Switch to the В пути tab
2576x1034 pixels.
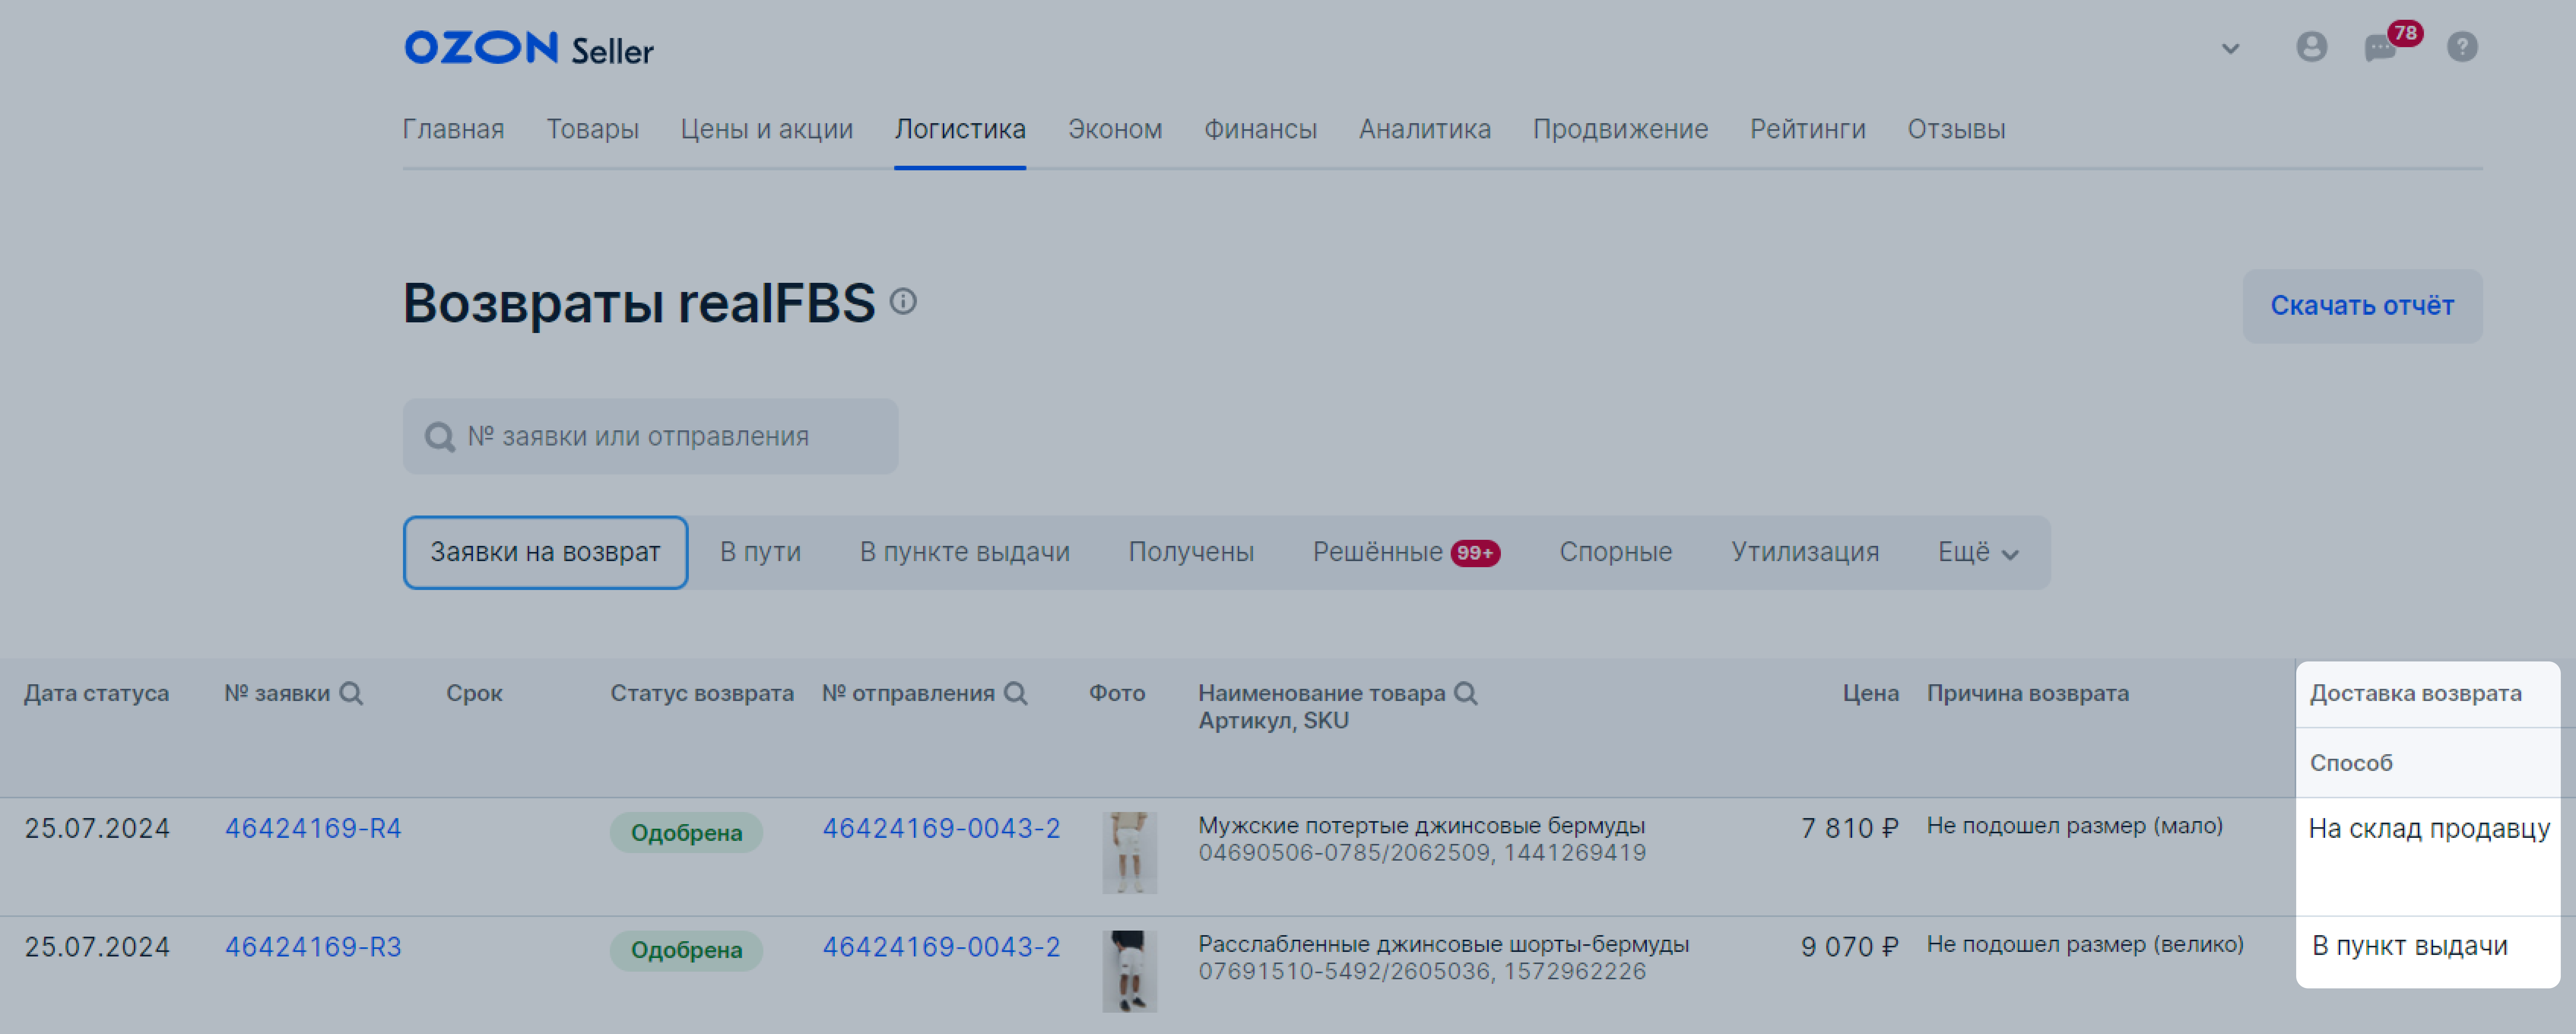click(x=760, y=551)
